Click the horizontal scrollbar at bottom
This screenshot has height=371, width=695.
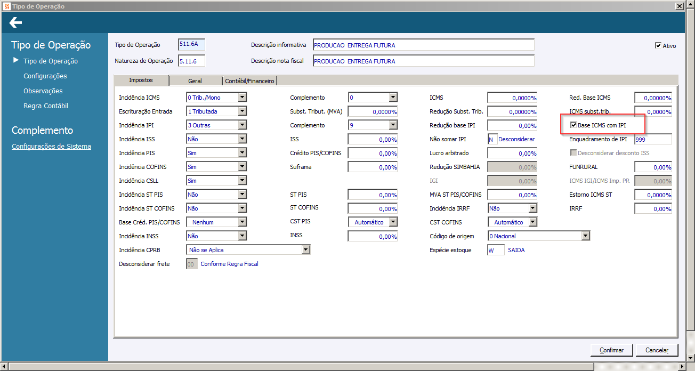[x=341, y=367]
